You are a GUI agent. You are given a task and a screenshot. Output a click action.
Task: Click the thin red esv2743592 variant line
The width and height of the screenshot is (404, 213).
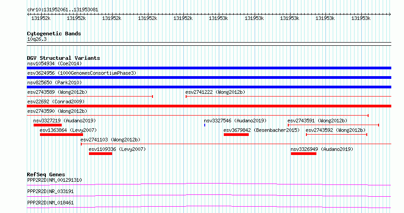[336, 135]
